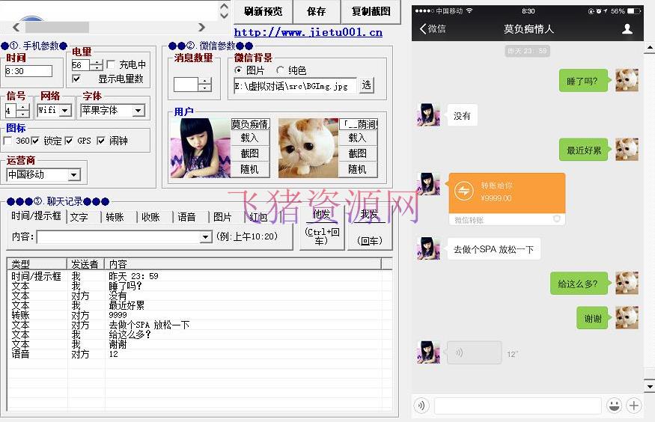This screenshot has height=422, width=655.
Task: Select the 纯色 solid color radio button
Action: (280, 70)
